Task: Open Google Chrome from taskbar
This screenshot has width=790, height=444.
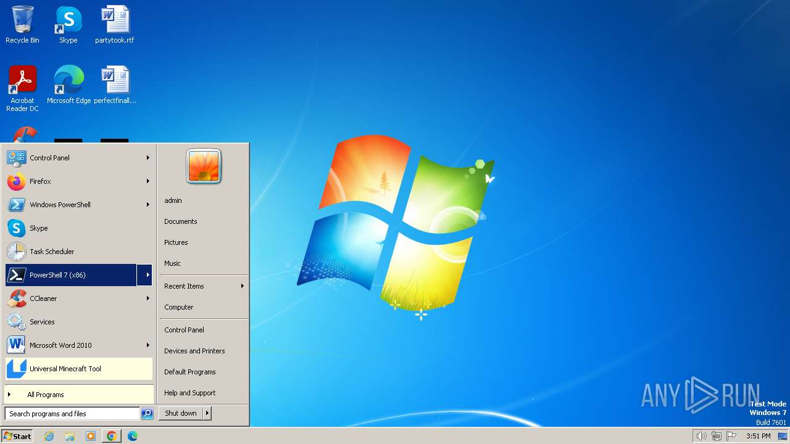Action: pos(111,436)
